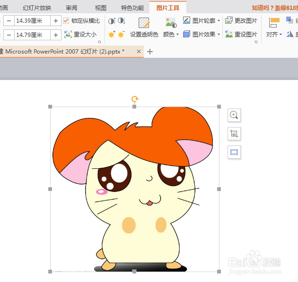Increase the width value 14.79厘米
This screenshot has height=282, width=298.
pyautogui.click(x=56, y=35)
